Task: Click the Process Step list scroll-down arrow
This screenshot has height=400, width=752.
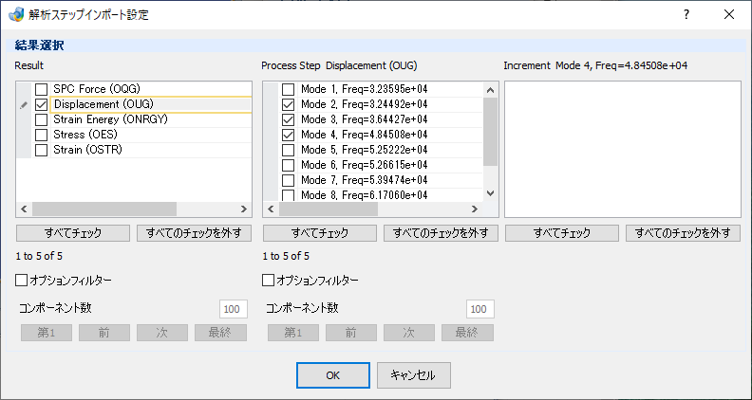Action: tap(490, 193)
